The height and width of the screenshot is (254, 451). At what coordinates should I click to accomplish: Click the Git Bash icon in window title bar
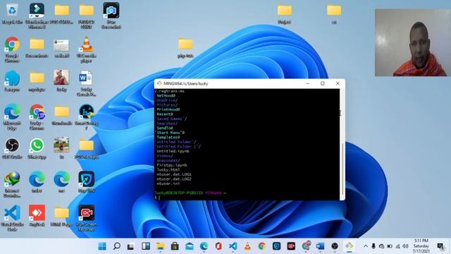(x=159, y=83)
